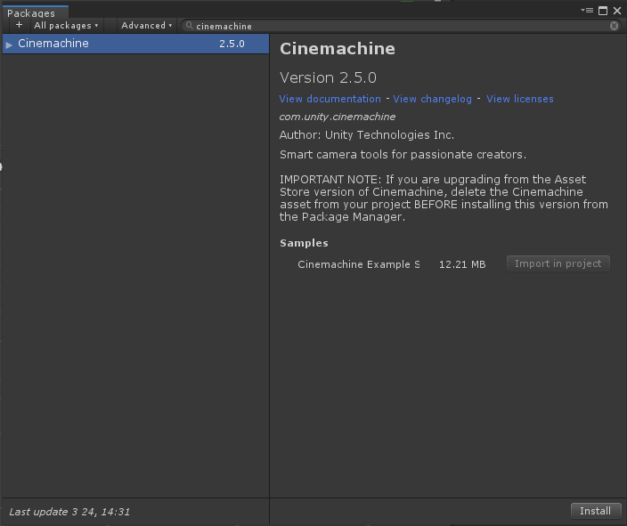
Task: Click the search field containing cinemachine
Action: [400, 26]
